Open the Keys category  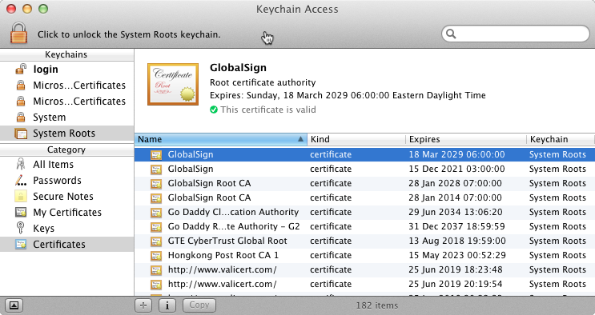click(x=66, y=228)
